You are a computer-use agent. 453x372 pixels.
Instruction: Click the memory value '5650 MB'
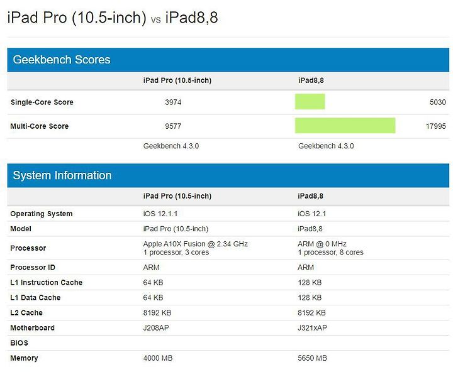312,358
